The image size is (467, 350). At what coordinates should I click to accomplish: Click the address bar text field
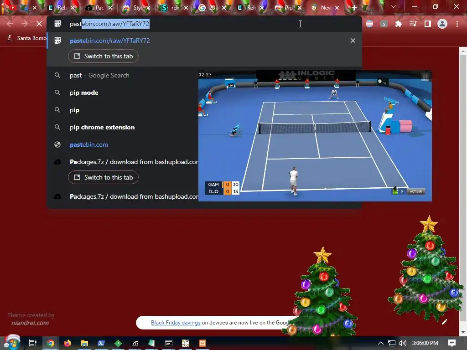204,24
